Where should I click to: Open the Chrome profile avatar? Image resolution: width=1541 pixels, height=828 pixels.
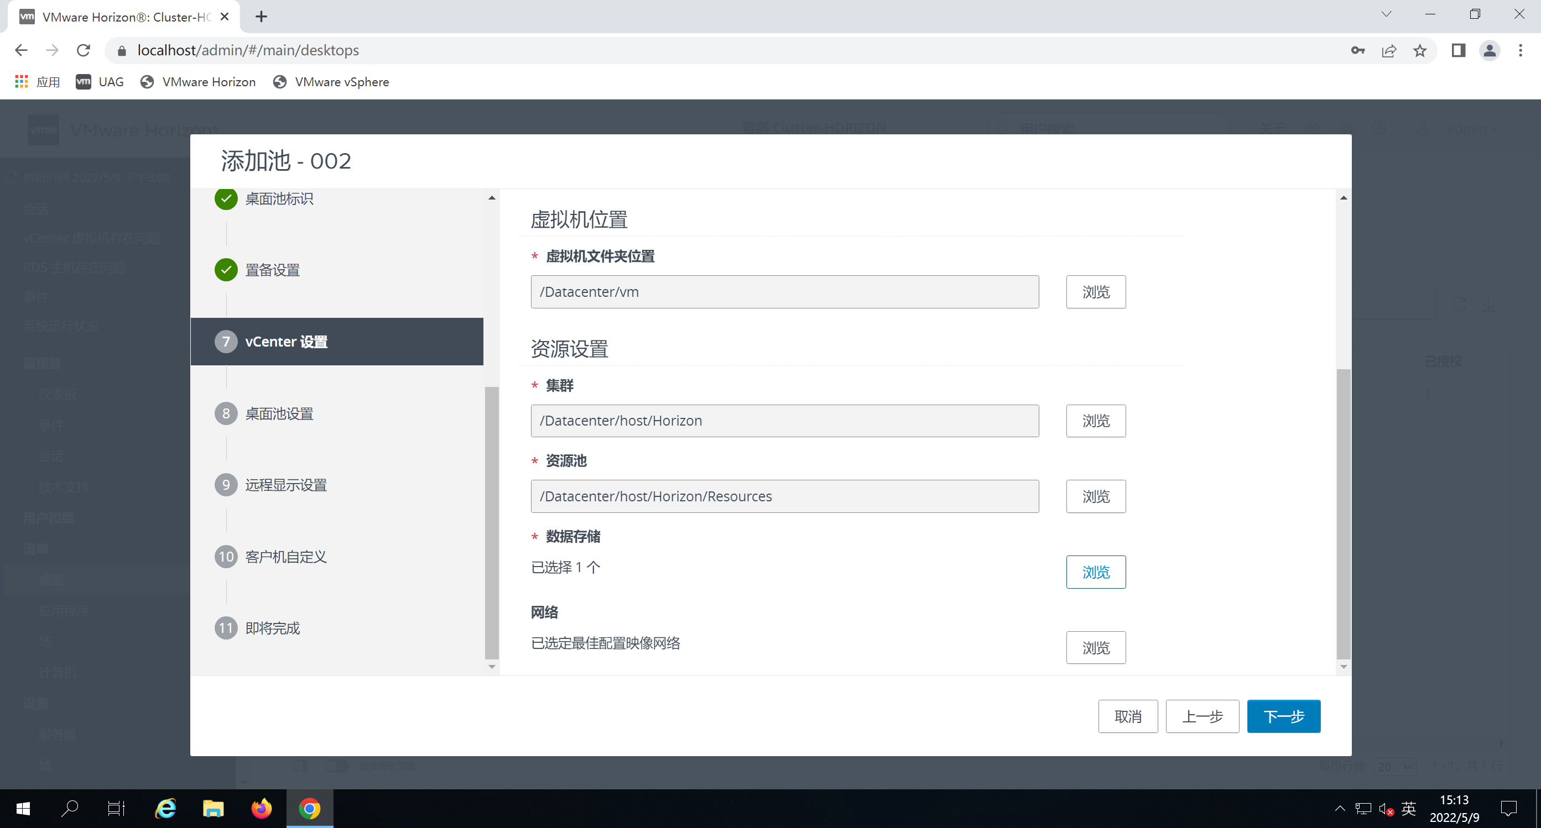coord(1490,50)
